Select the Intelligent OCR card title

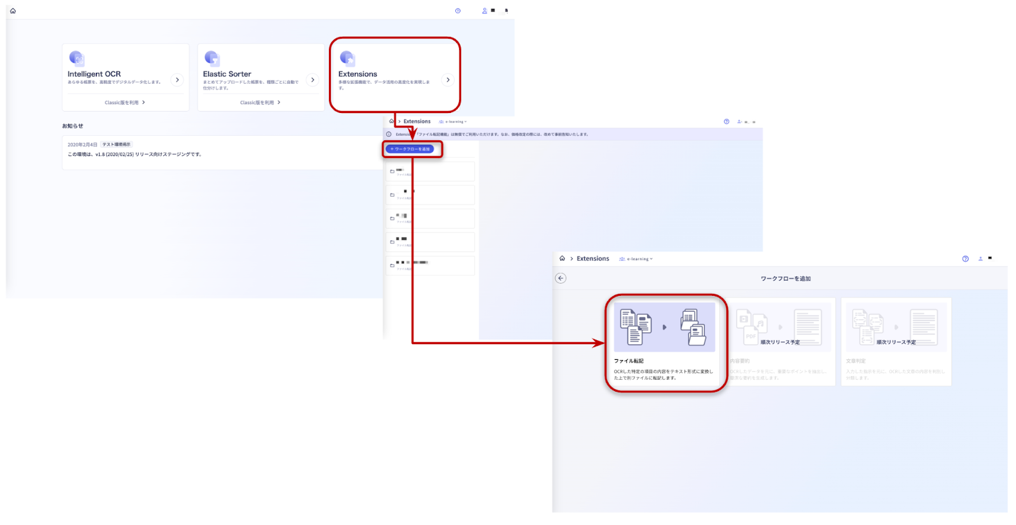tap(94, 74)
